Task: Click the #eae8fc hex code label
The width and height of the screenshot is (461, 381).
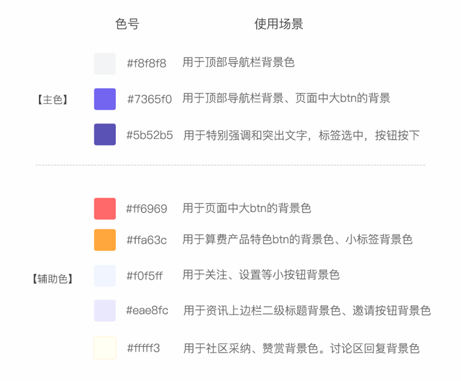Action: point(147,311)
